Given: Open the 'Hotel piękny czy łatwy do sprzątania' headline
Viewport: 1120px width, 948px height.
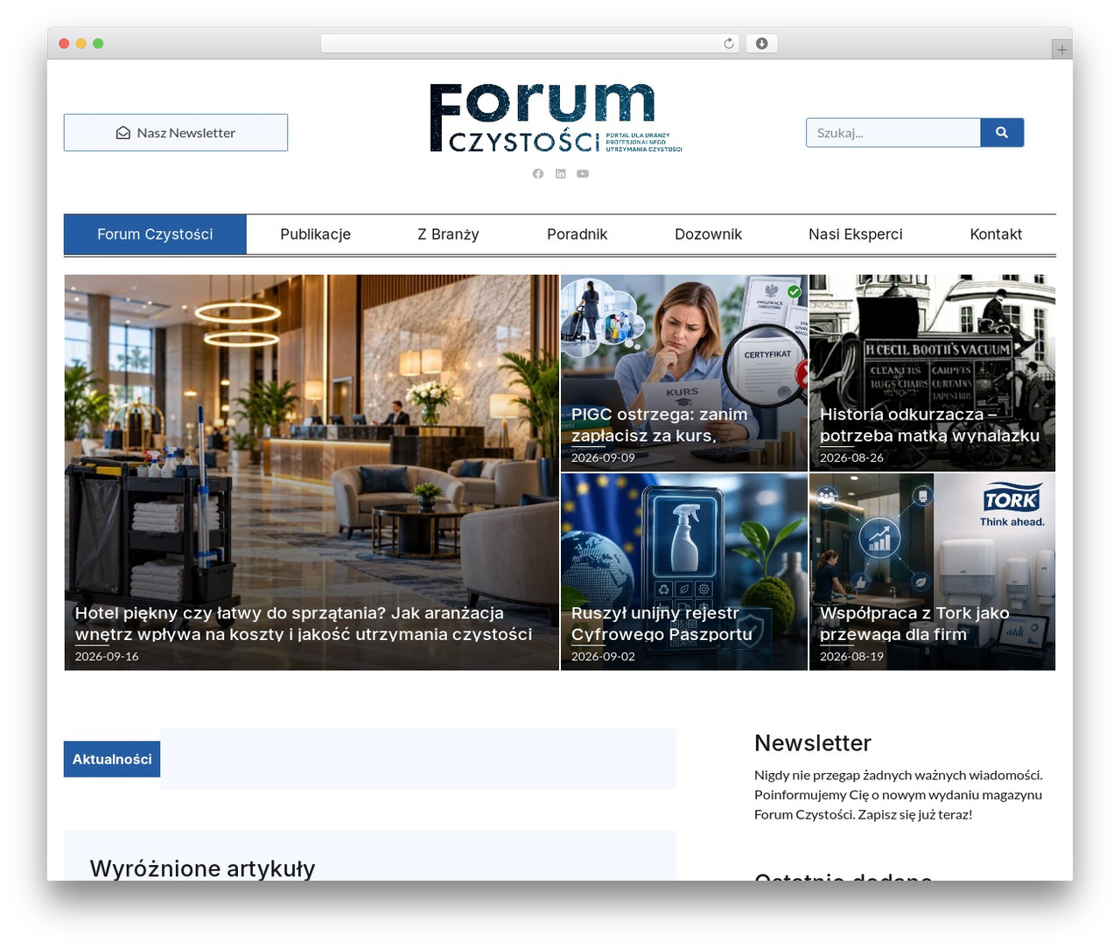Looking at the screenshot, I should (x=304, y=624).
